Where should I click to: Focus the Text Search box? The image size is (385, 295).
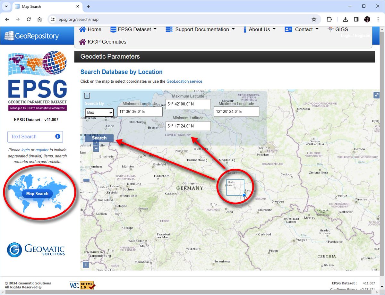point(35,137)
